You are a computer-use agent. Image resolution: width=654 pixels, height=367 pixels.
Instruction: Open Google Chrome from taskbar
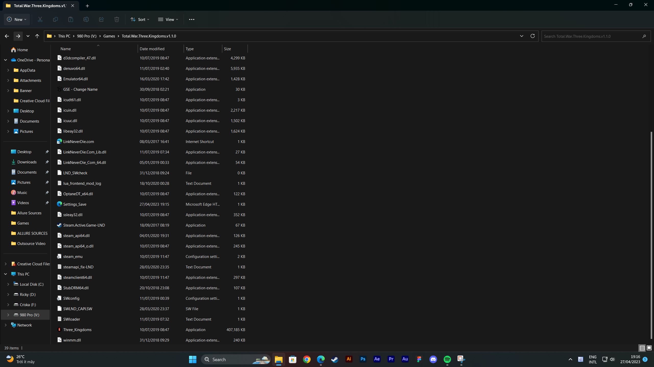coord(306,359)
